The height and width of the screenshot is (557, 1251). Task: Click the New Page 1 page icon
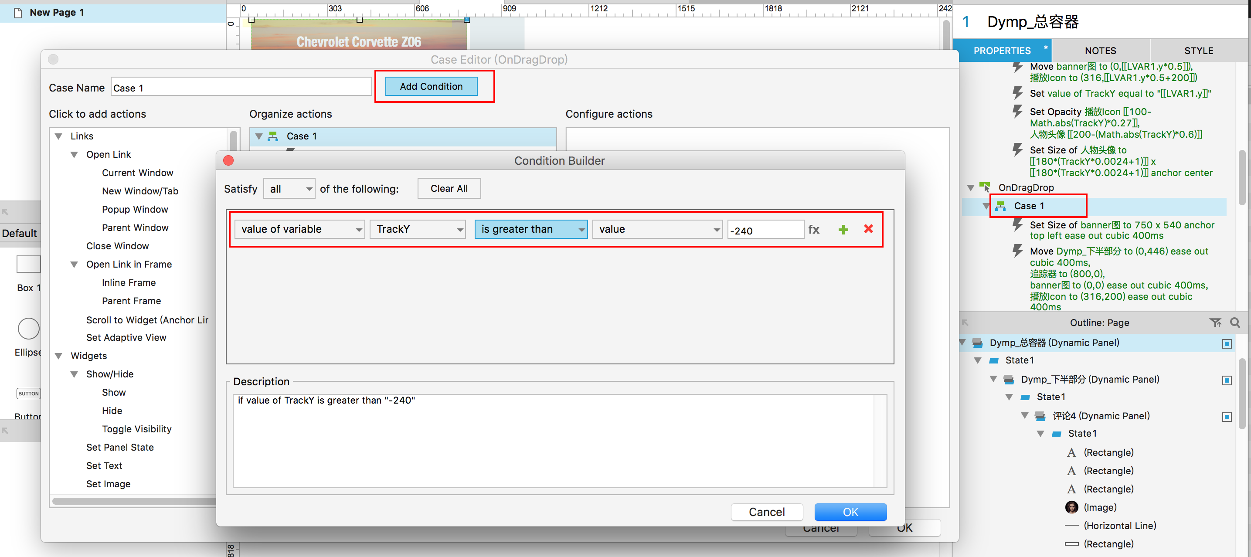click(18, 13)
